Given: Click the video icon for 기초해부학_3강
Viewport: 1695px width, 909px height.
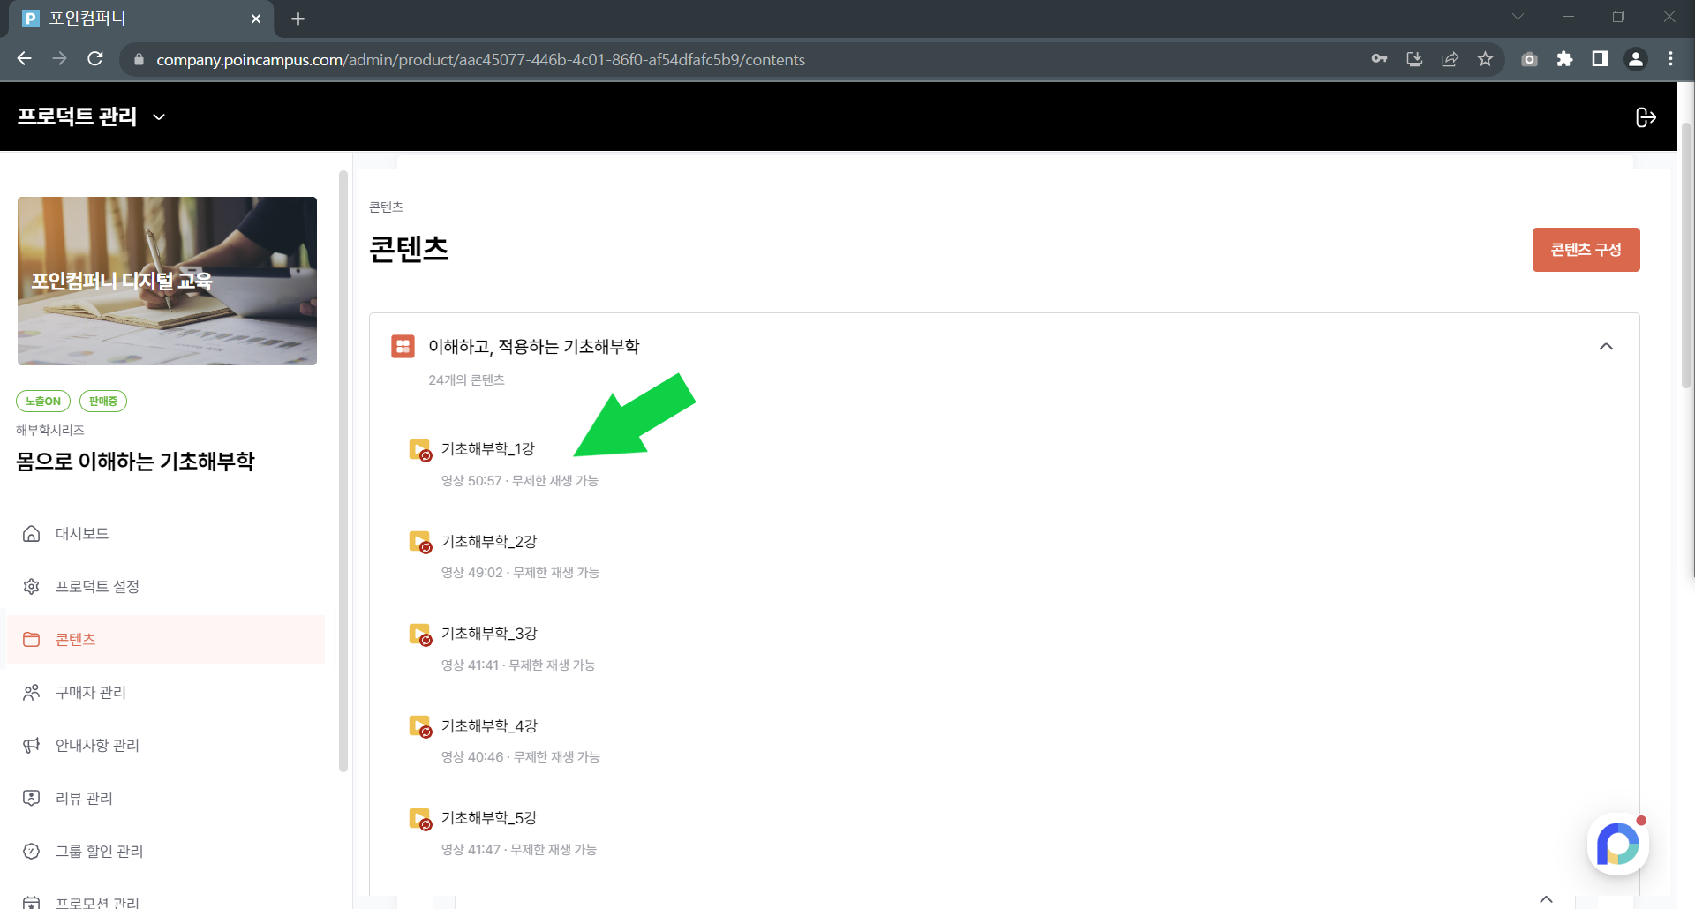Looking at the screenshot, I should pos(420,635).
